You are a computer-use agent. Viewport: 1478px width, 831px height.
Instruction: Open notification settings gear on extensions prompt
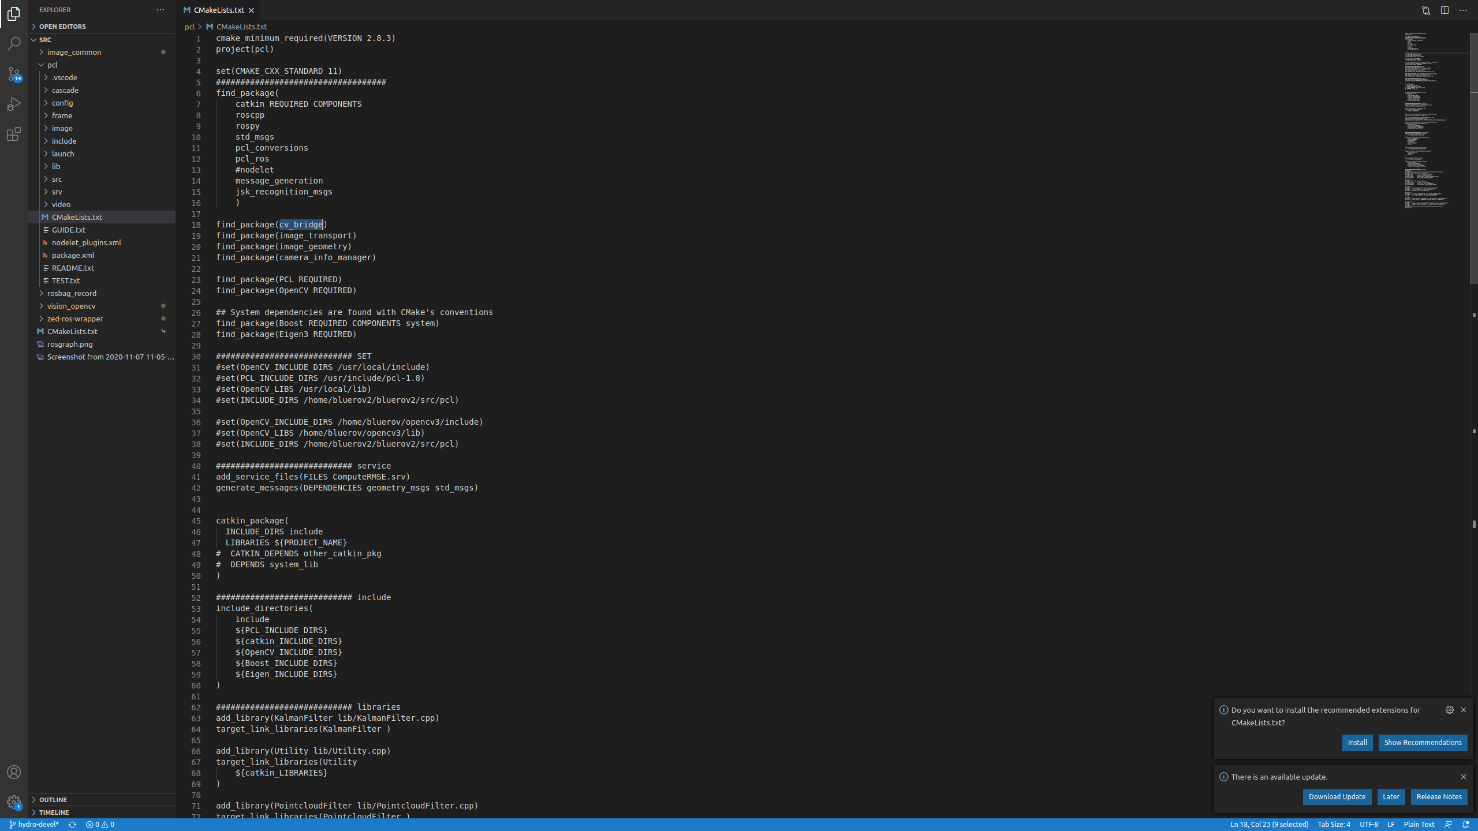tap(1450, 710)
